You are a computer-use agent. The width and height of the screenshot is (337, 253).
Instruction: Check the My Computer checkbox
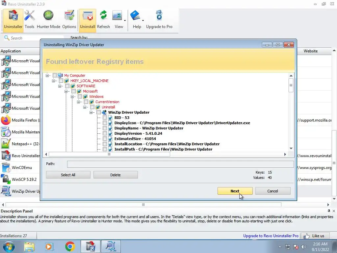(x=55, y=75)
